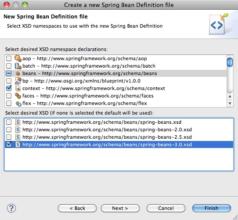Screen dimensions: 238x220
Task: Check the spring-beans-2.0.xsd checkbox
Action: [9, 130]
